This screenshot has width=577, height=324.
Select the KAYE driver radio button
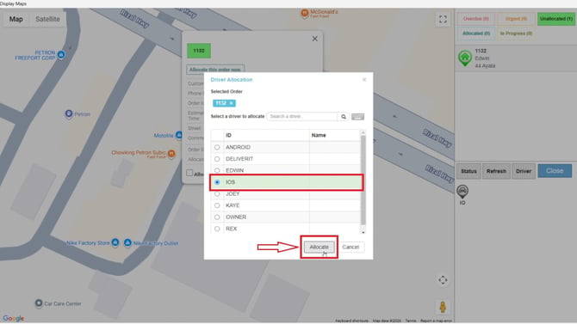(217, 205)
